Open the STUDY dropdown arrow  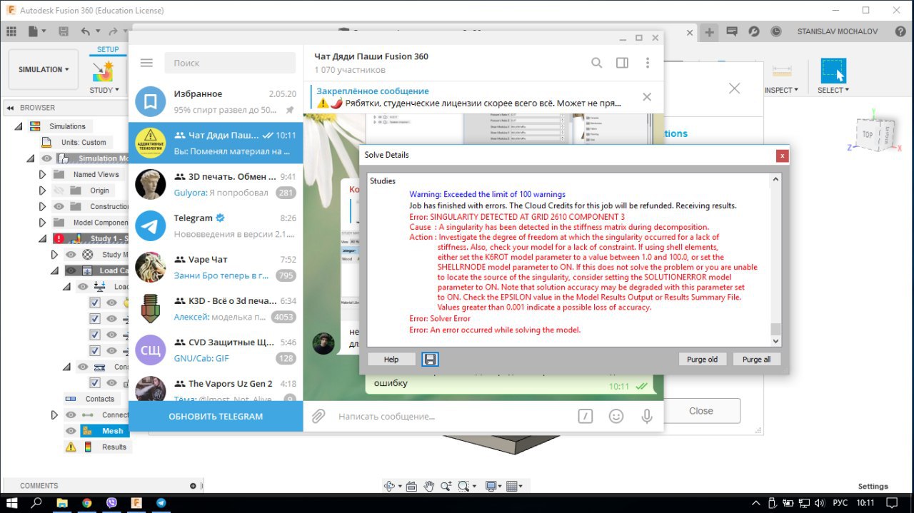tap(118, 91)
